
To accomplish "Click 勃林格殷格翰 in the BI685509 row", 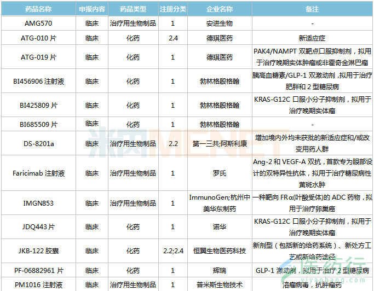I will pyautogui.click(x=220, y=124).
